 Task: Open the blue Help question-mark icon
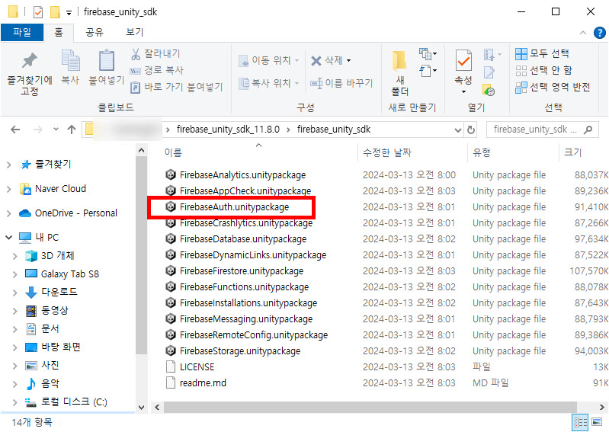(599, 33)
